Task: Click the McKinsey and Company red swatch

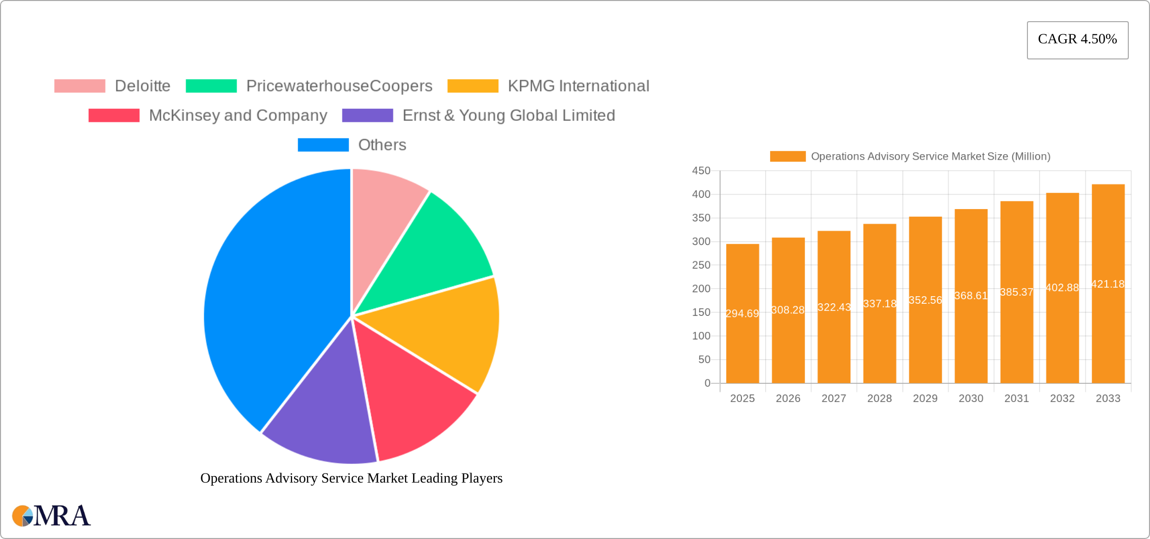Action: pos(114,115)
